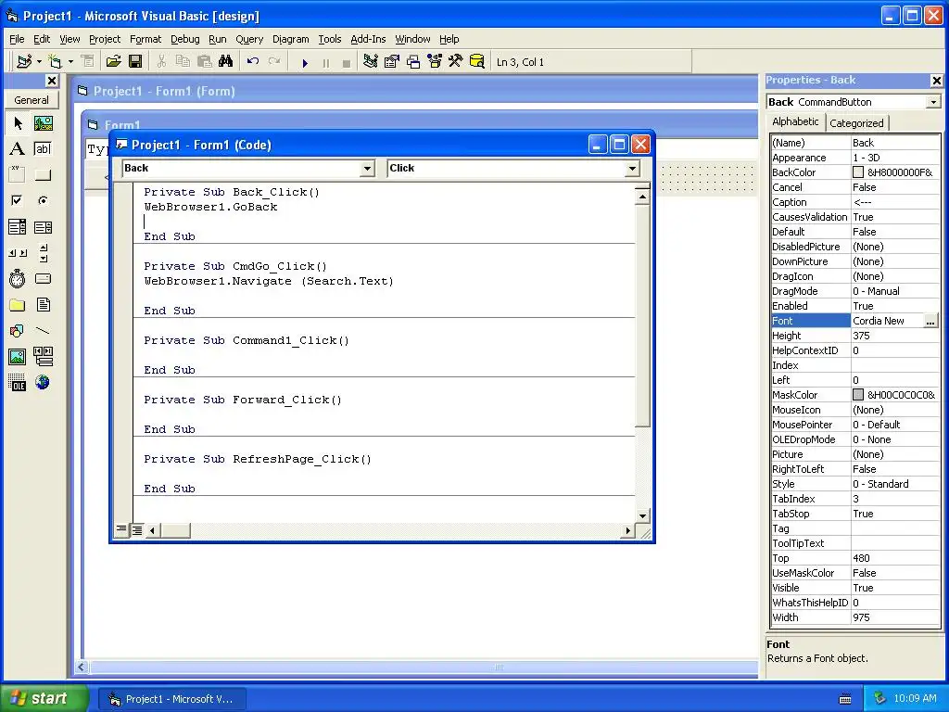Switch to Full Module View in code window
949x712 pixels.
(x=137, y=530)
